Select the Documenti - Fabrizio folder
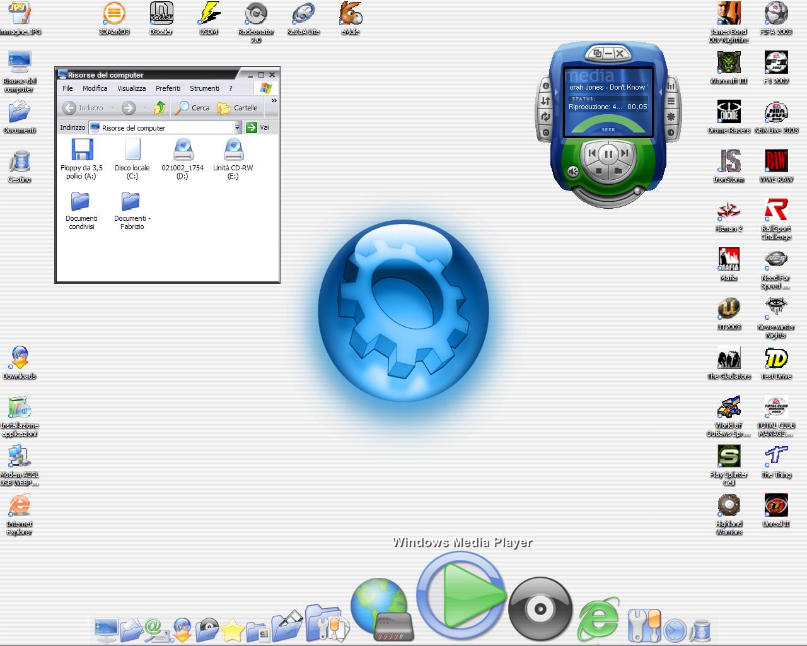This screenshot has height=646, width=807. pyautogui.click(x=132, y=210)
